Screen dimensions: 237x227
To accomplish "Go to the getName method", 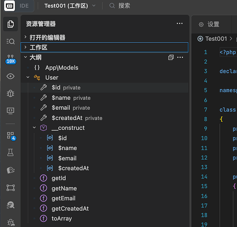I will pyautogui.click(x=104, y=188).
